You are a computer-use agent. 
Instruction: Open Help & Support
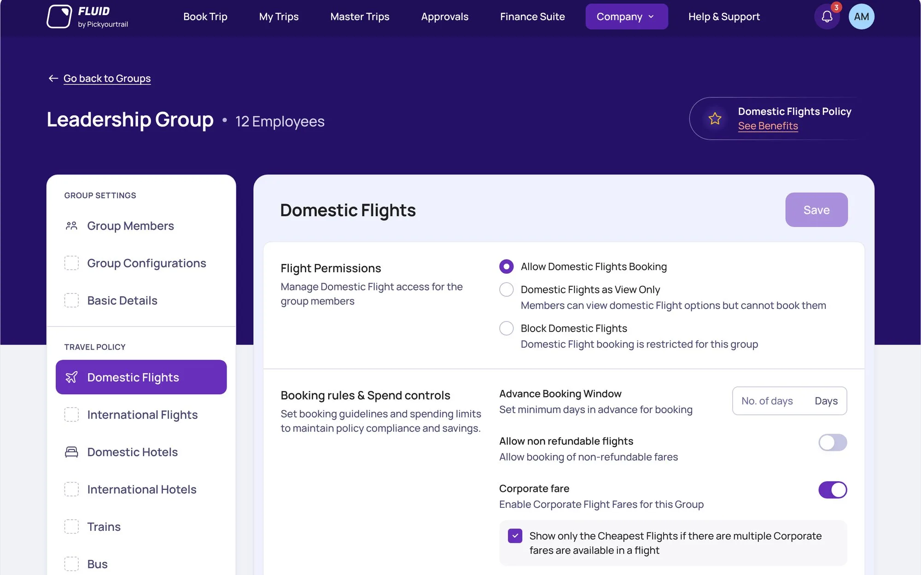tap(724, 17)
